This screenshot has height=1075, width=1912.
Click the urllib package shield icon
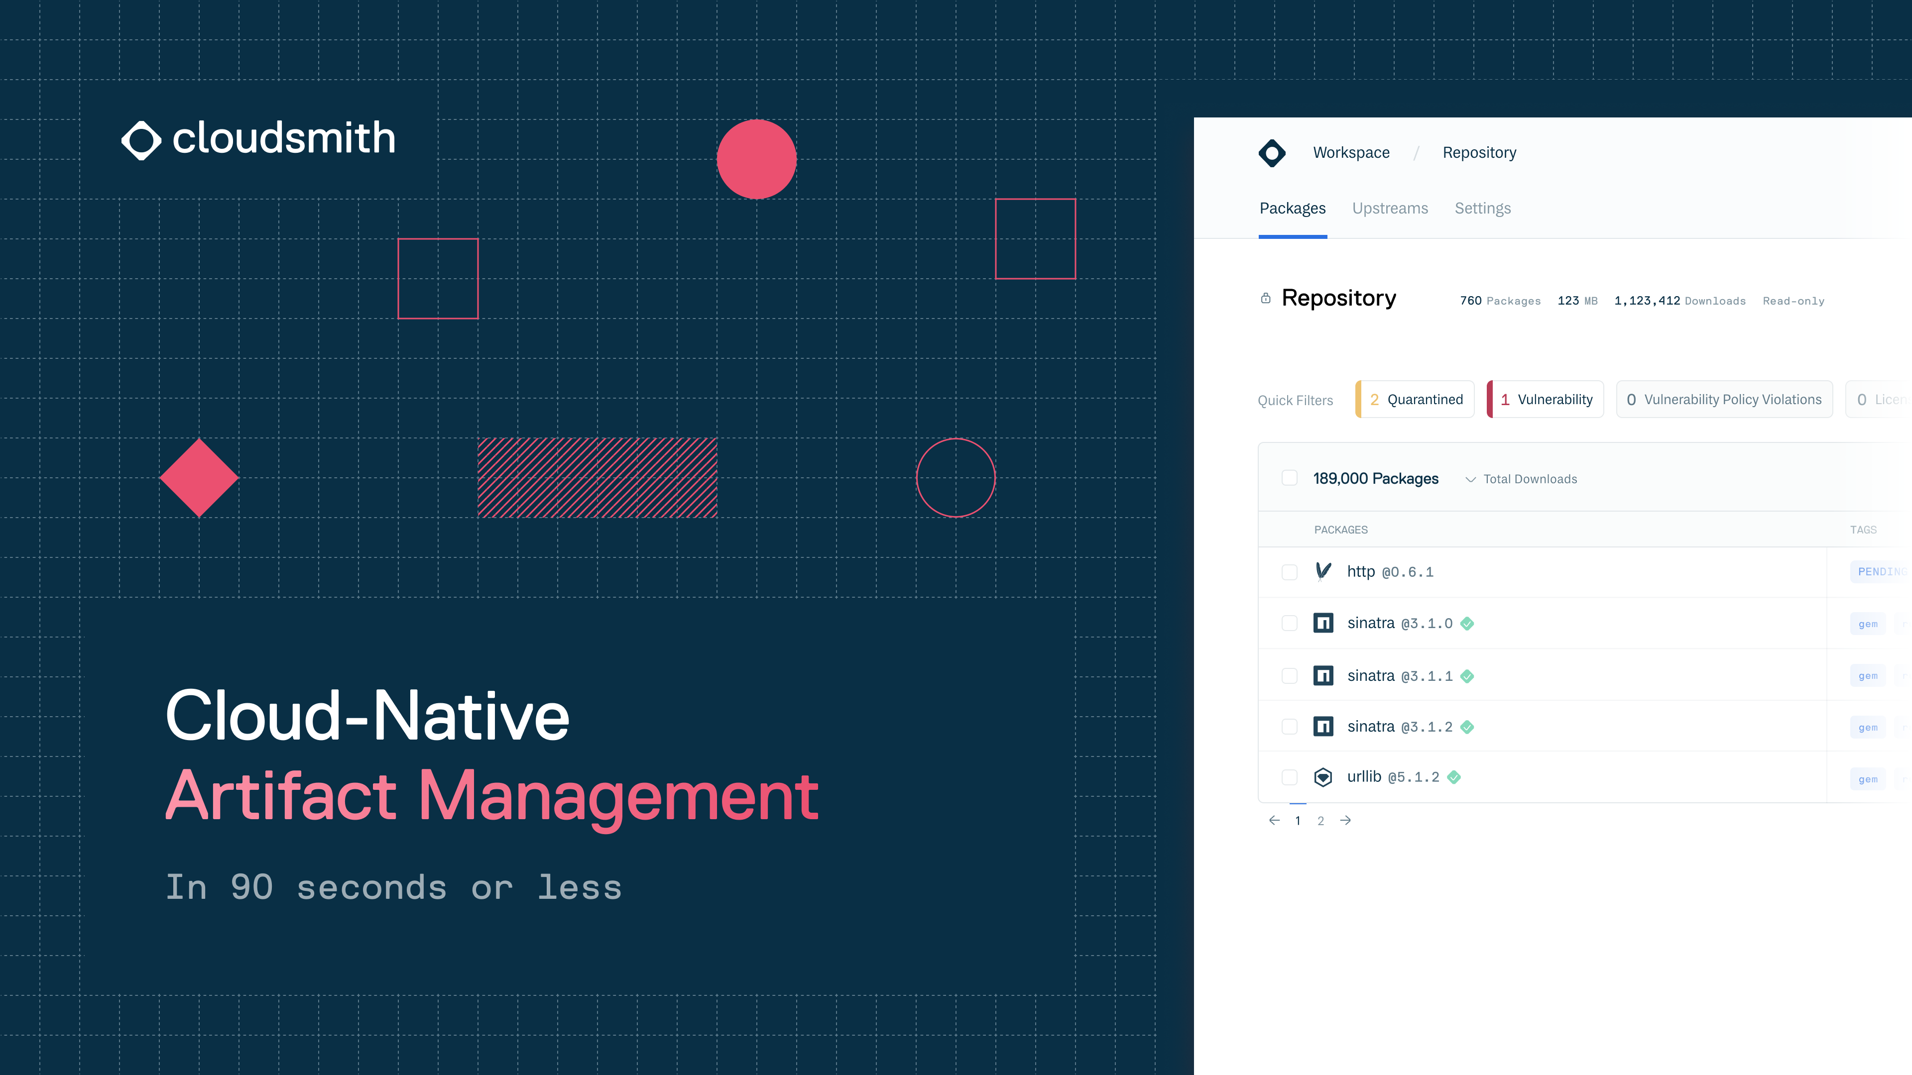(x=1322, y=777)
